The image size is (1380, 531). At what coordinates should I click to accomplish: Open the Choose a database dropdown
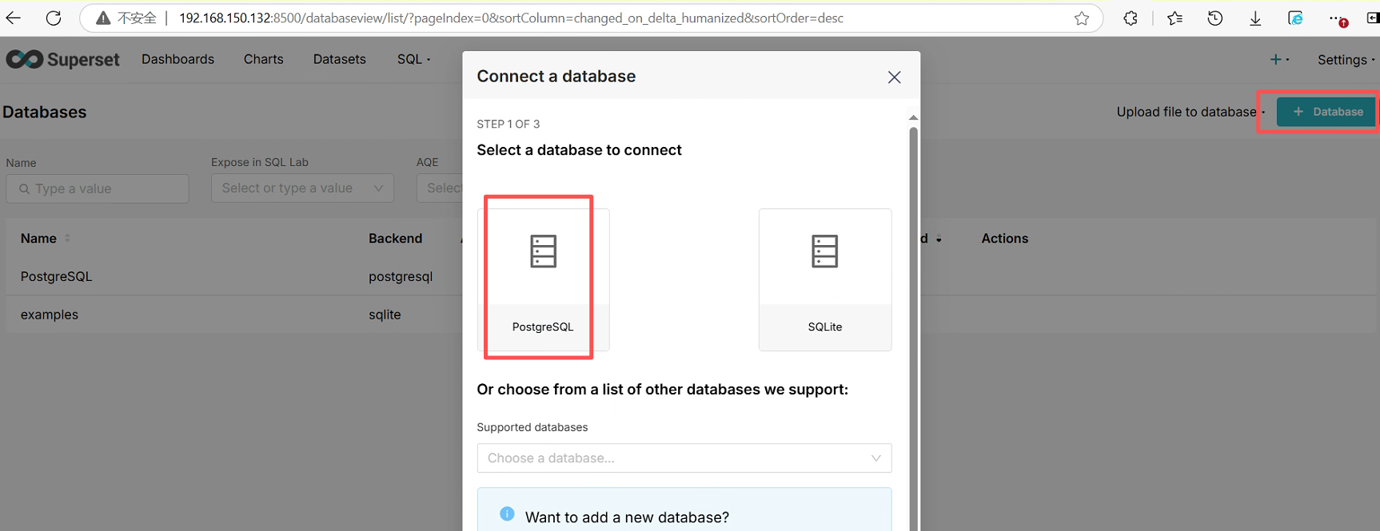[684, 458]
